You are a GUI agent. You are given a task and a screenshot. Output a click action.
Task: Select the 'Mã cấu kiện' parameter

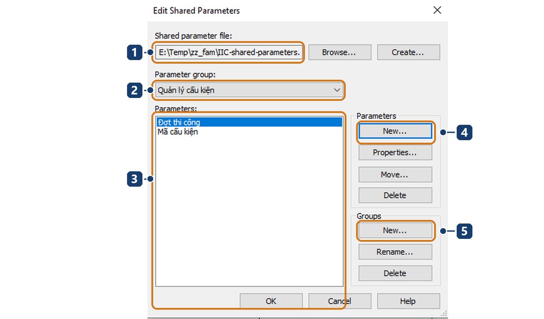coord(249,132)
